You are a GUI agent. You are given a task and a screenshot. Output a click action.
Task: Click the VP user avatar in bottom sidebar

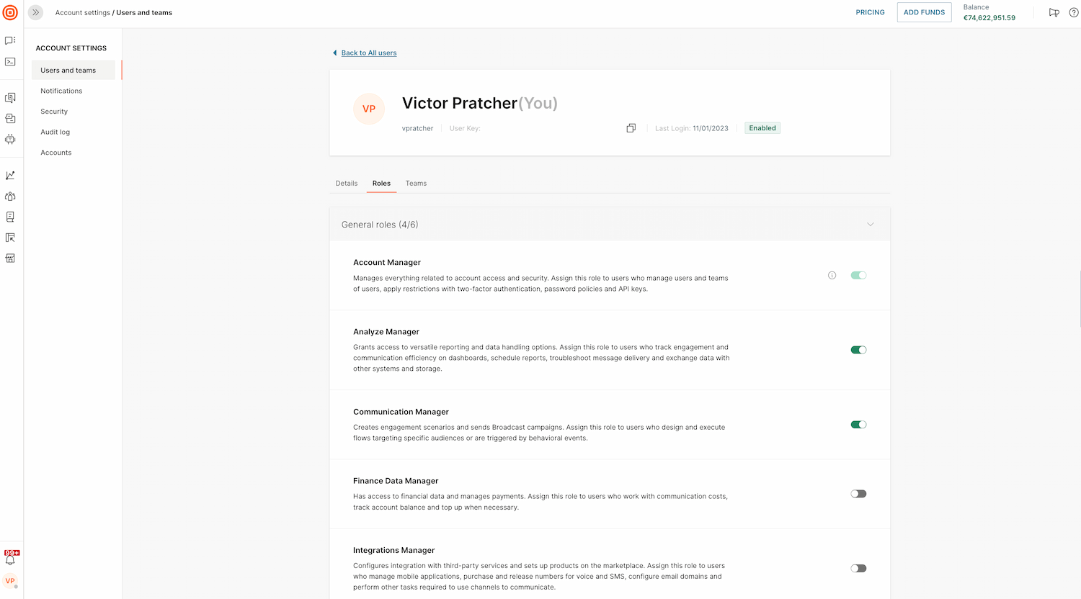(10, 581)
